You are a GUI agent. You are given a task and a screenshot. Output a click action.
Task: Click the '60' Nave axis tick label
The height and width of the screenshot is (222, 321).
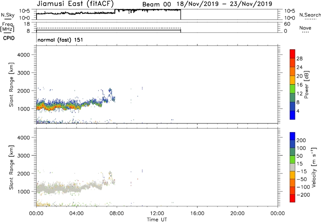pyautogui.click(x=287, y=24)
